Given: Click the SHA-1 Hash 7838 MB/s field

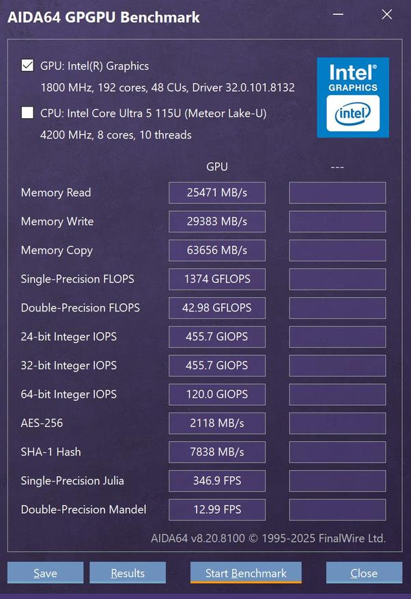Looking at the screenshot, I should [217, 451].
